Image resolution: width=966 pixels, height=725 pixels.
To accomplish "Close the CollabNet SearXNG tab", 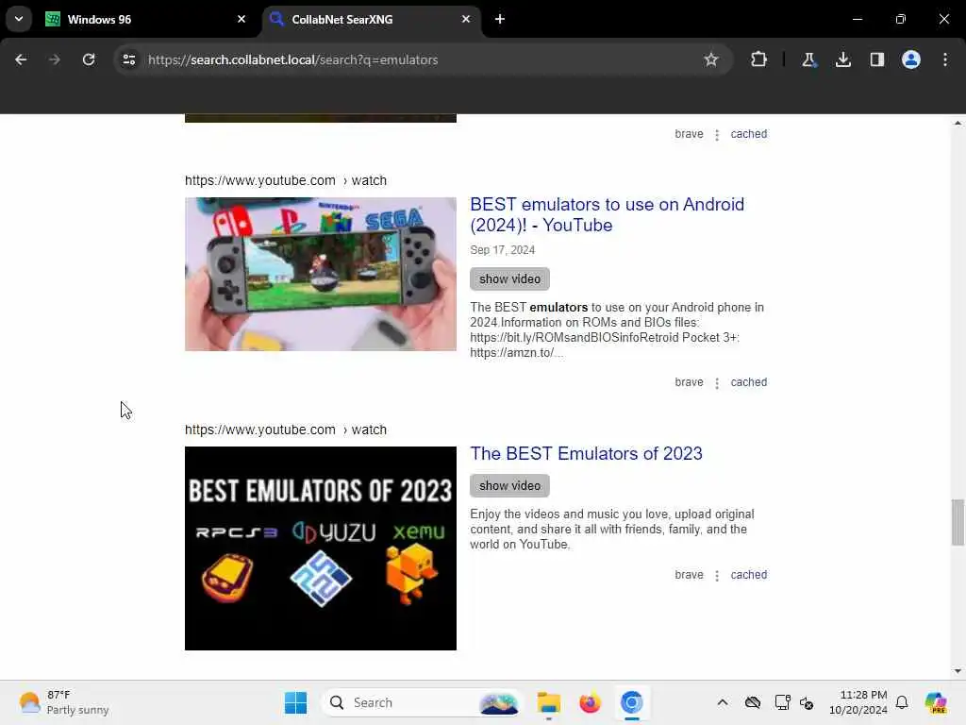I will (x=466, y=19).
